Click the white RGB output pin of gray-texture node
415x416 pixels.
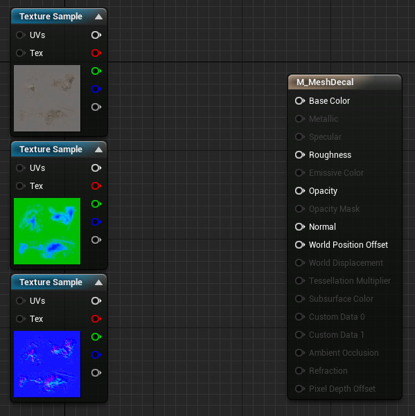tap(96, 35)
